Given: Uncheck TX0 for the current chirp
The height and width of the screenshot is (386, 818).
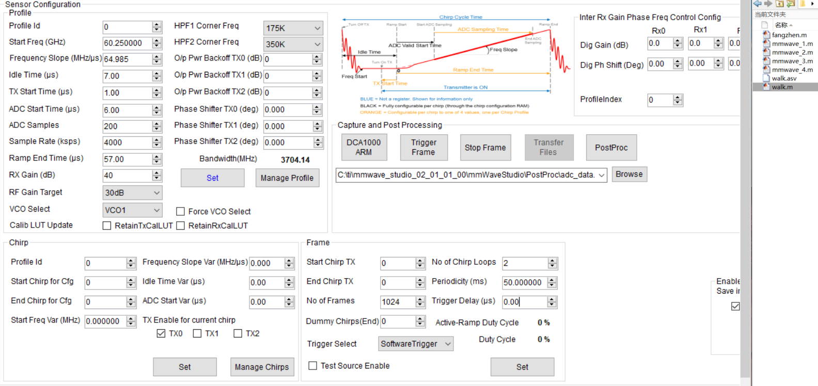Looking at the screenshot, I should pos(161,333).
